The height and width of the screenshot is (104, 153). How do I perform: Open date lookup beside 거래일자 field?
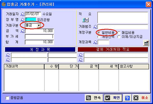pos(22,14)
